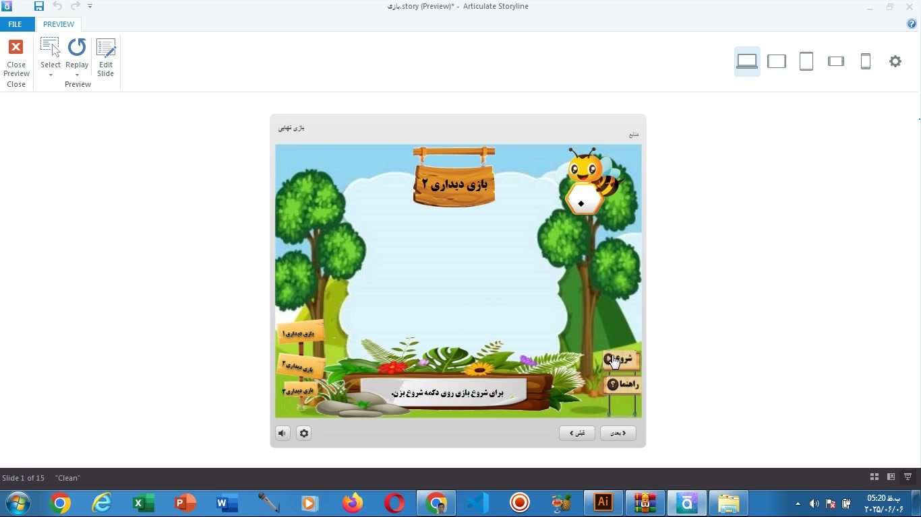Open PowerPoint from the taskbar
Viewport: 921px width, 517px height.
point(185,504)
